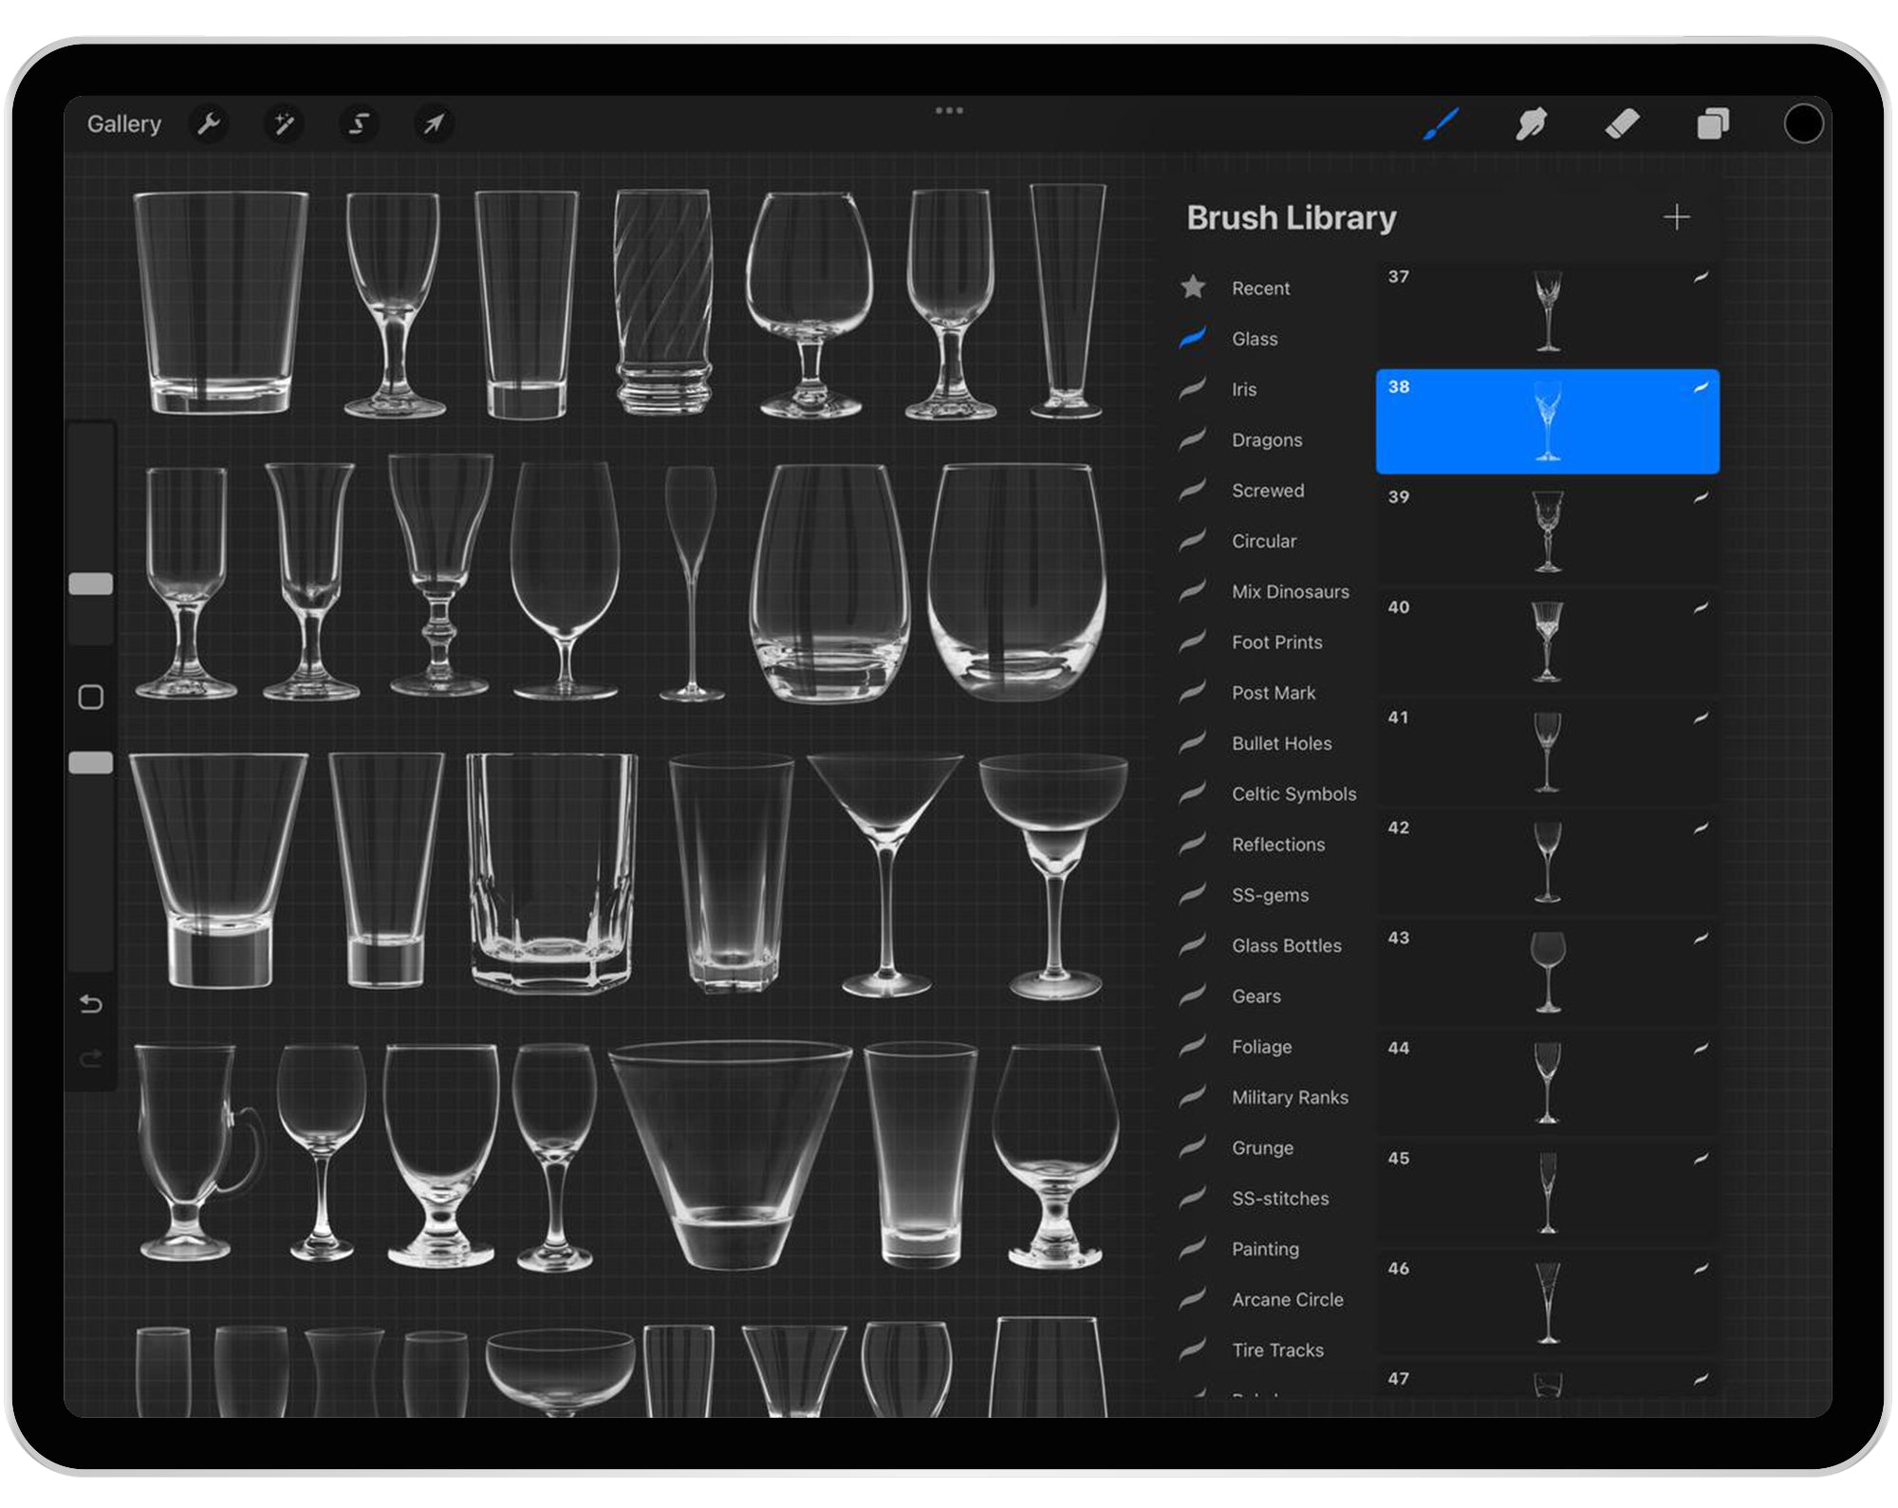This screenshot has height=1508, width=1898.
Task: Return to the Gallery
Action: coord(123,124)
